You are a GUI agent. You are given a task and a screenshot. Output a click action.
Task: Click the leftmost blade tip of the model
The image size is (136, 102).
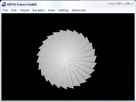point(37,55)
